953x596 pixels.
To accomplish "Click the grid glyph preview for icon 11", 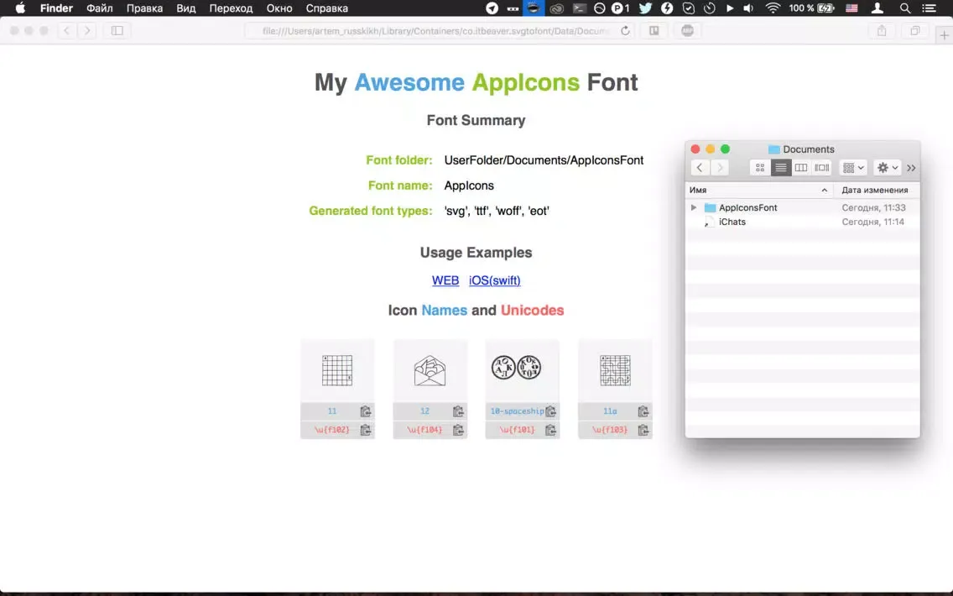I will (x=337, y=370).
